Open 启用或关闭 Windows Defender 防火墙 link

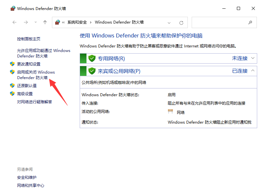point(35,75)
